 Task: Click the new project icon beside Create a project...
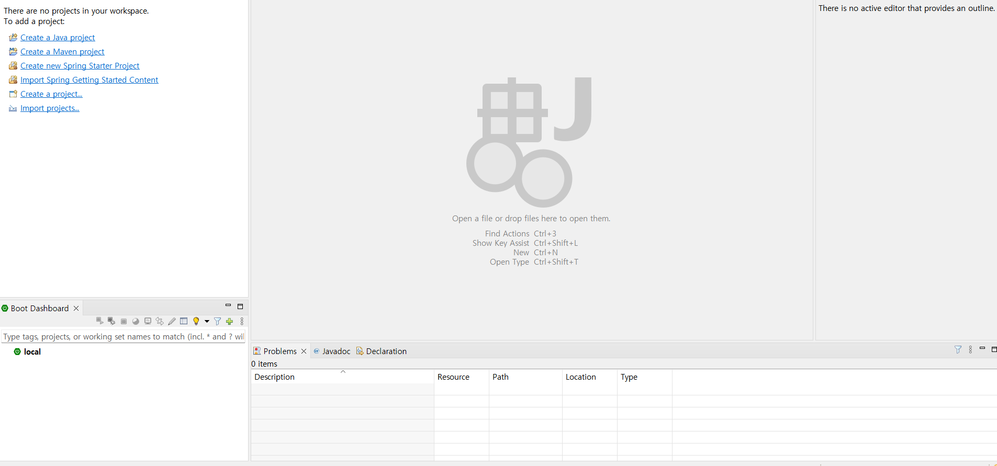point(13,94)
